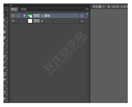This screenshot has height=107, width=132.
Task: Hide the 图层 4 layer
Action: click(13, 21)
